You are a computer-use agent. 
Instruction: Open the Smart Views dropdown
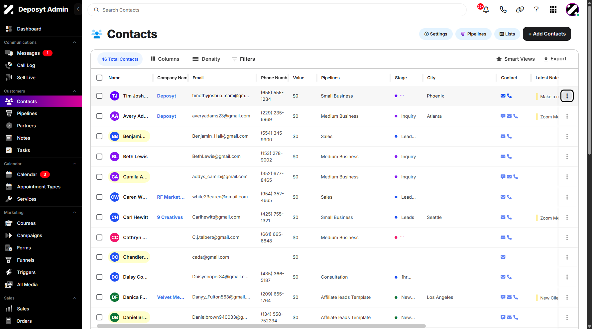tap(516, 59)
